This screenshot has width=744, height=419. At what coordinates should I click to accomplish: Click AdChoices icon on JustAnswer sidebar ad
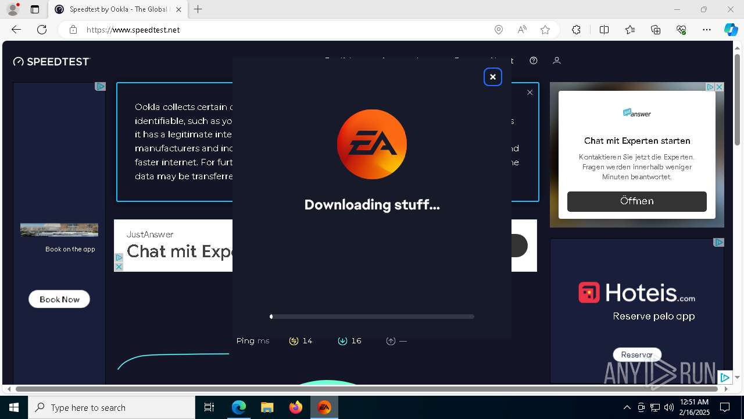(x=710, y=87)
